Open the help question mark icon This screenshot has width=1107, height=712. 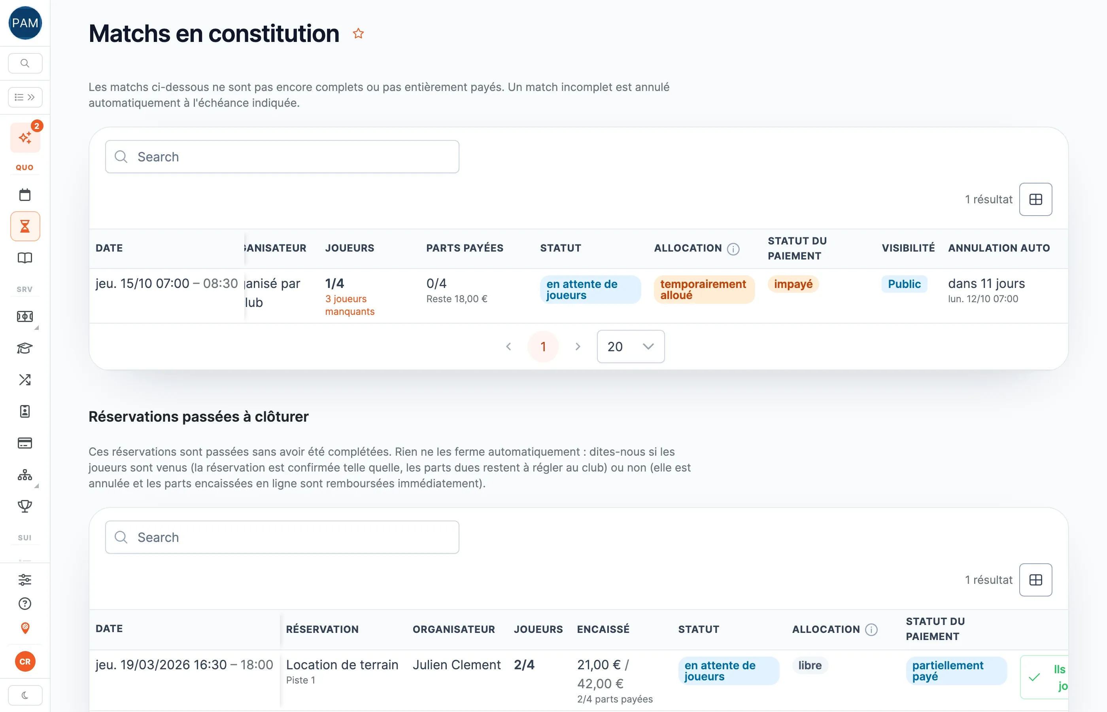coord(25,603)
